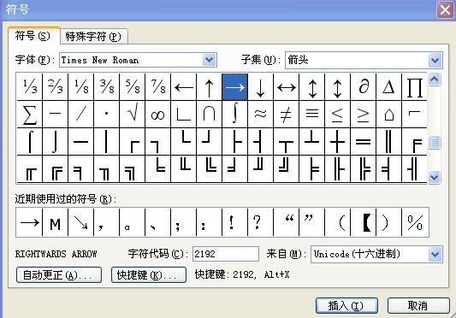
Task: Click the character code 2192 field
Action: (226, 254)
